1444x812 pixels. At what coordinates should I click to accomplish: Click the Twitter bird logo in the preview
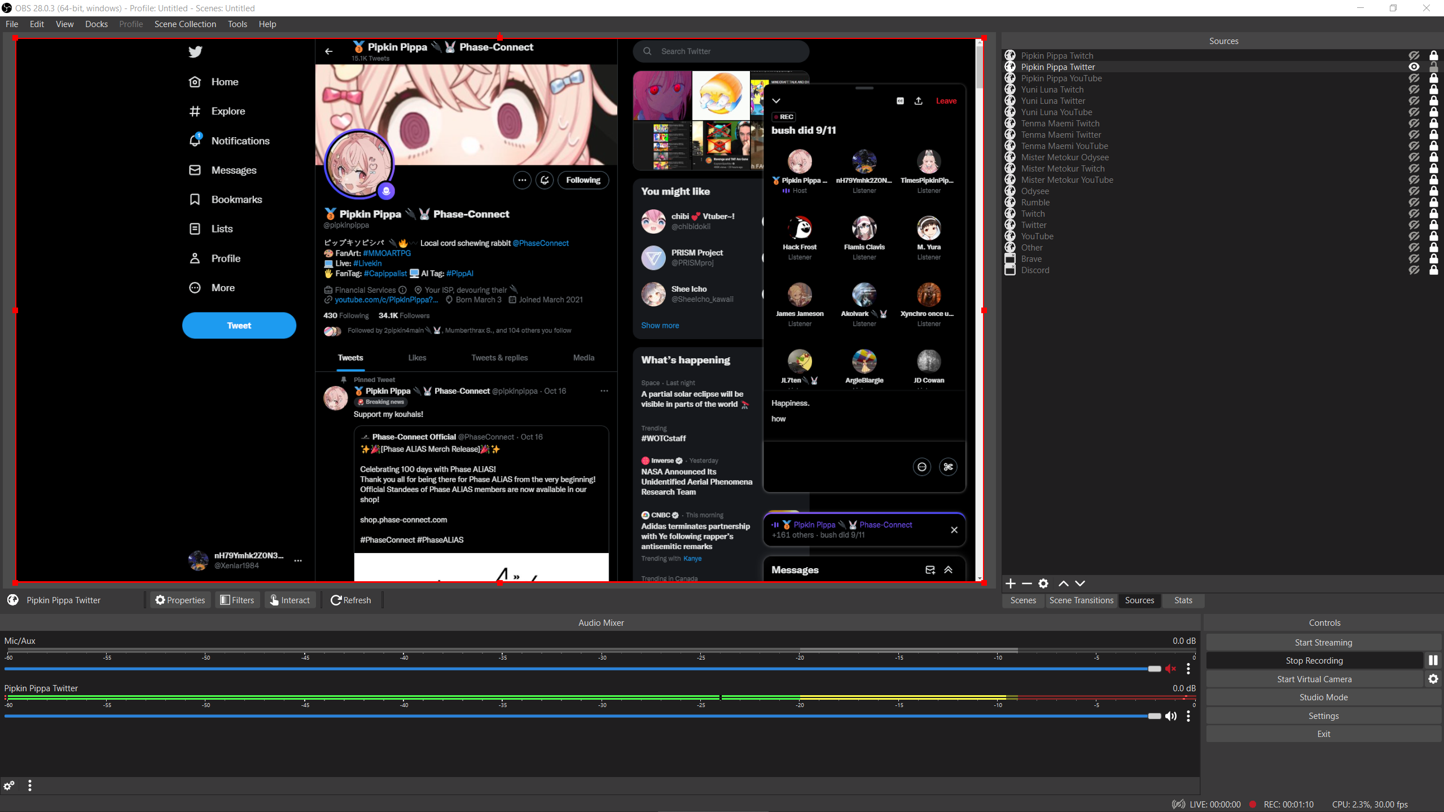[x=195, y=52]
